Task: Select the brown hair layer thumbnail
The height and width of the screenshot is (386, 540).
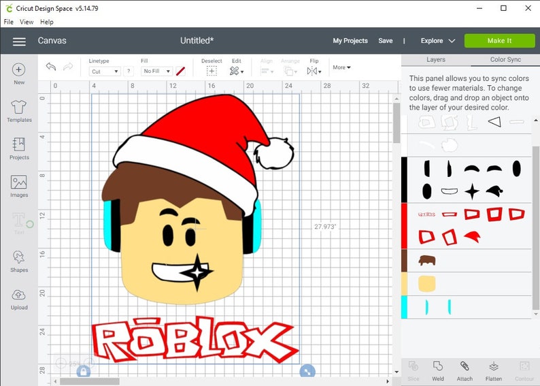Action: [427, 260]
